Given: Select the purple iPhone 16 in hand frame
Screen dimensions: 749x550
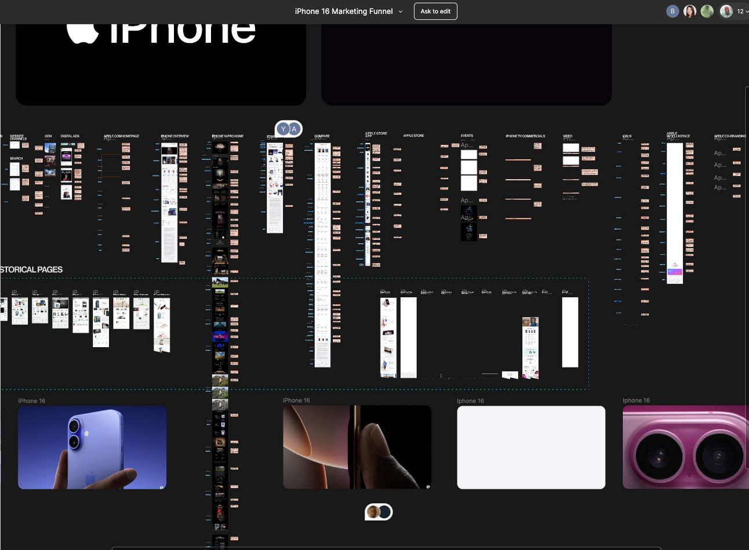Looking at the screenshot, I should click(x=92, y=447).
